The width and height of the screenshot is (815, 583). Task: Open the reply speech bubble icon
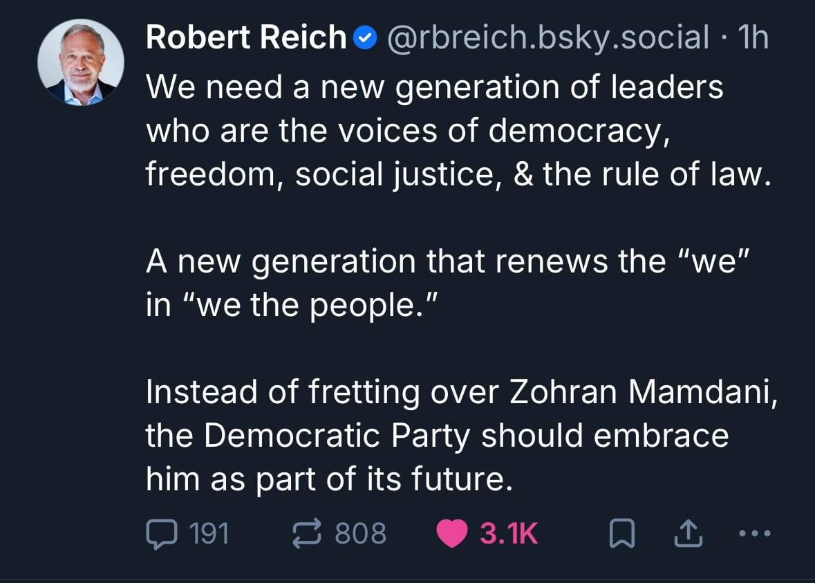(161, 534)
